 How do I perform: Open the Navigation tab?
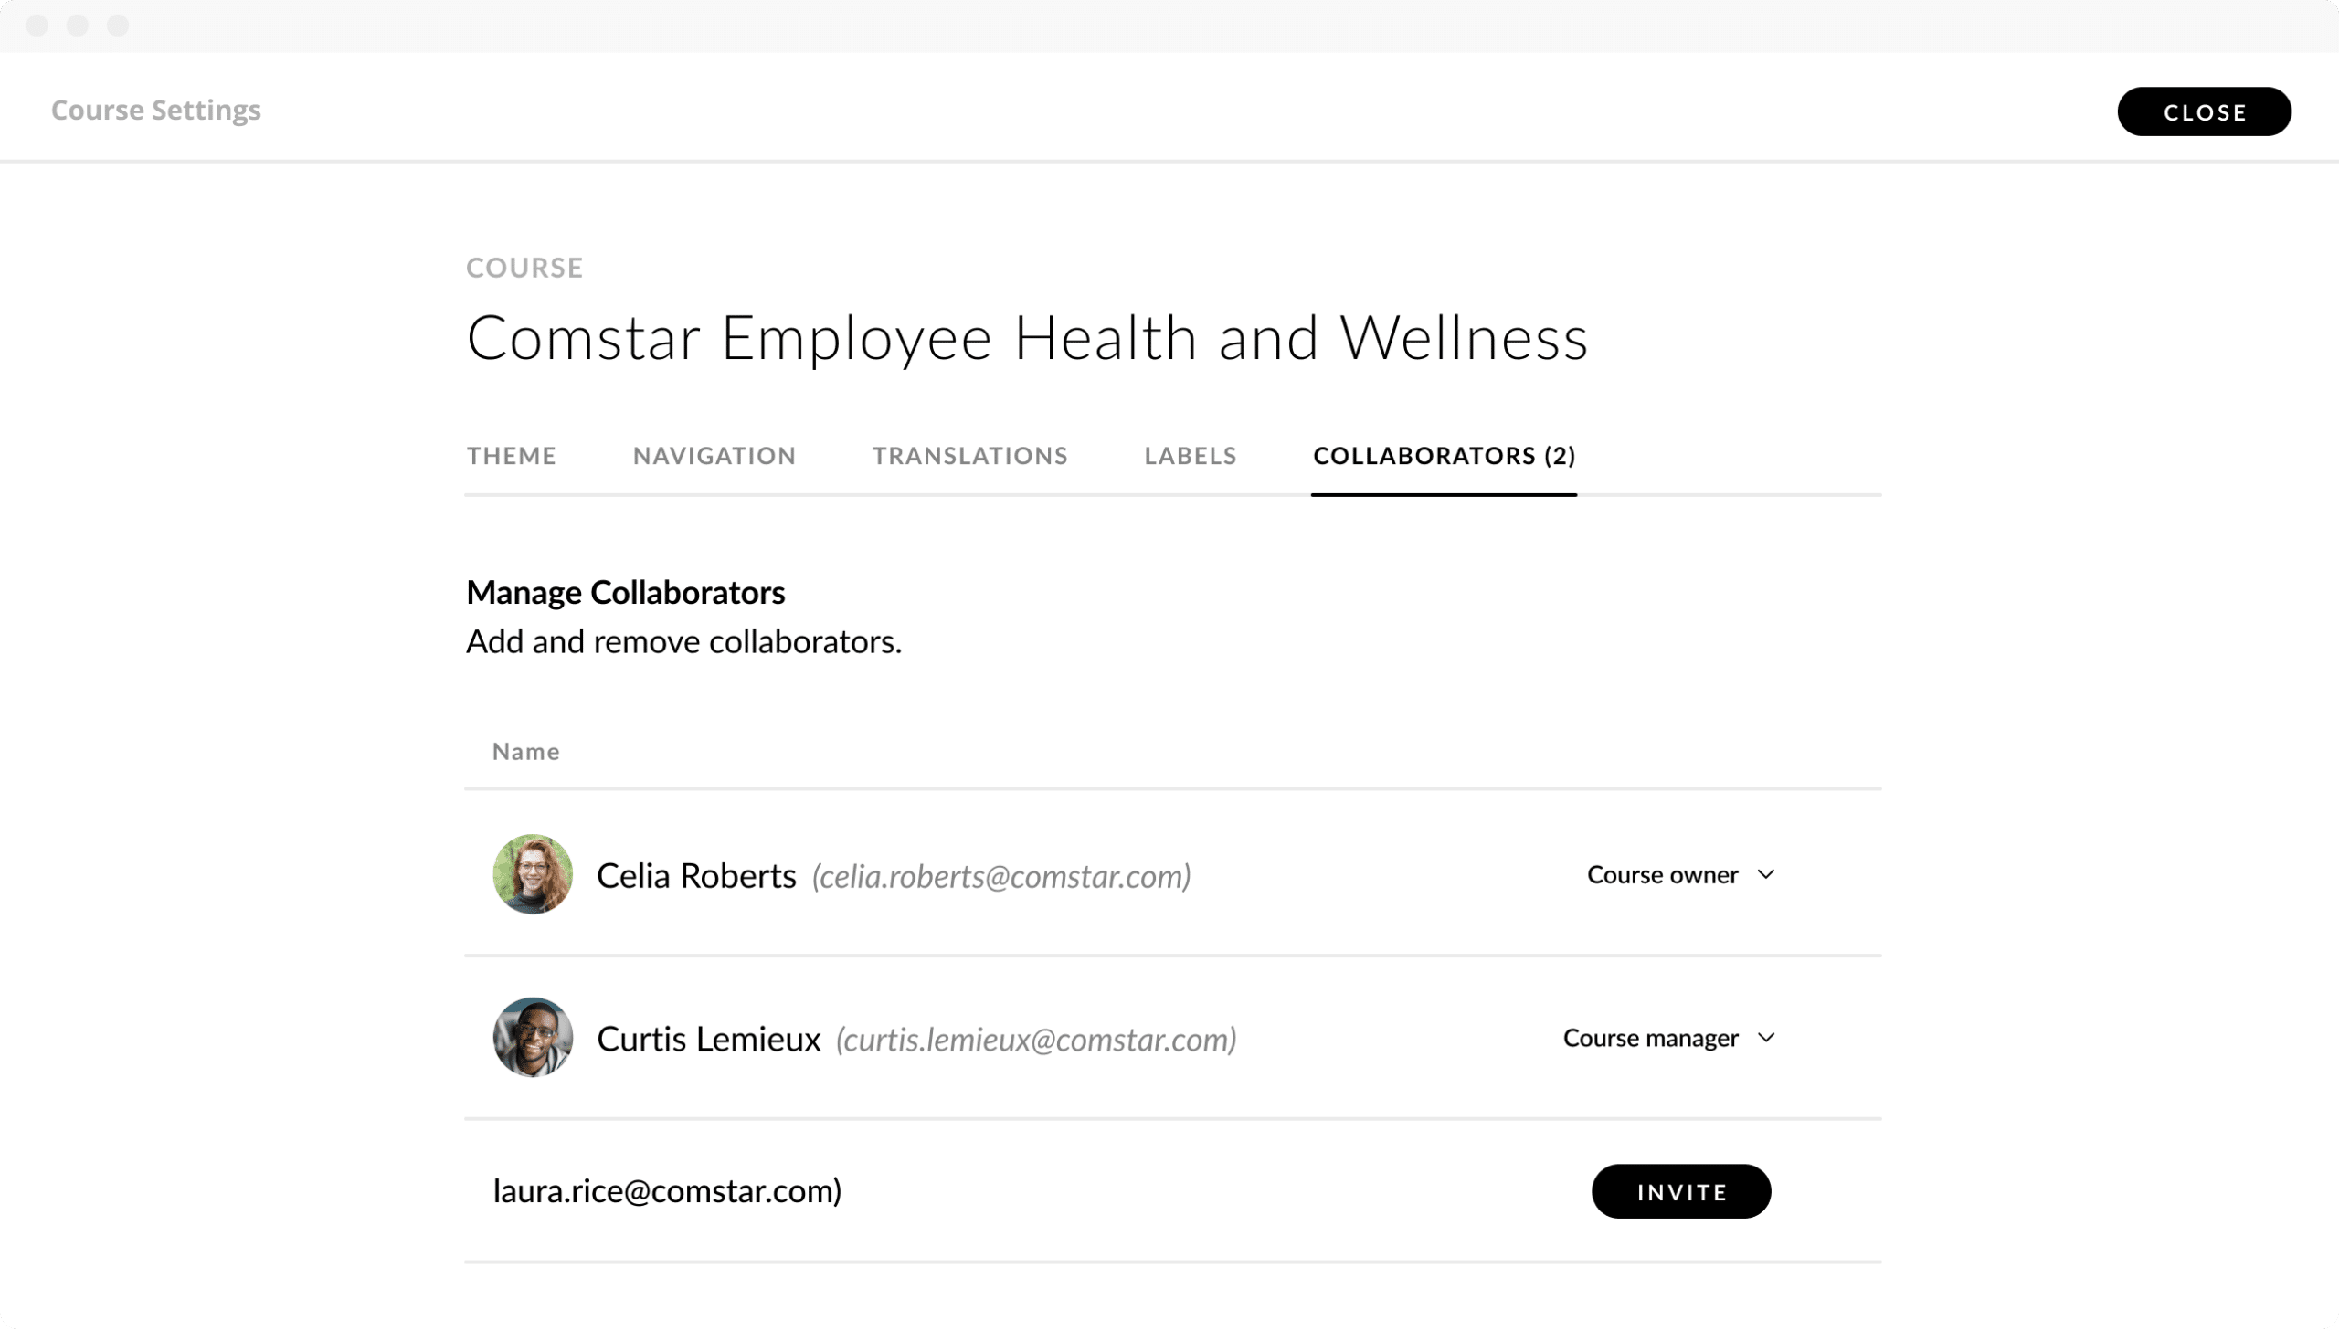click(x=714, y=455)
